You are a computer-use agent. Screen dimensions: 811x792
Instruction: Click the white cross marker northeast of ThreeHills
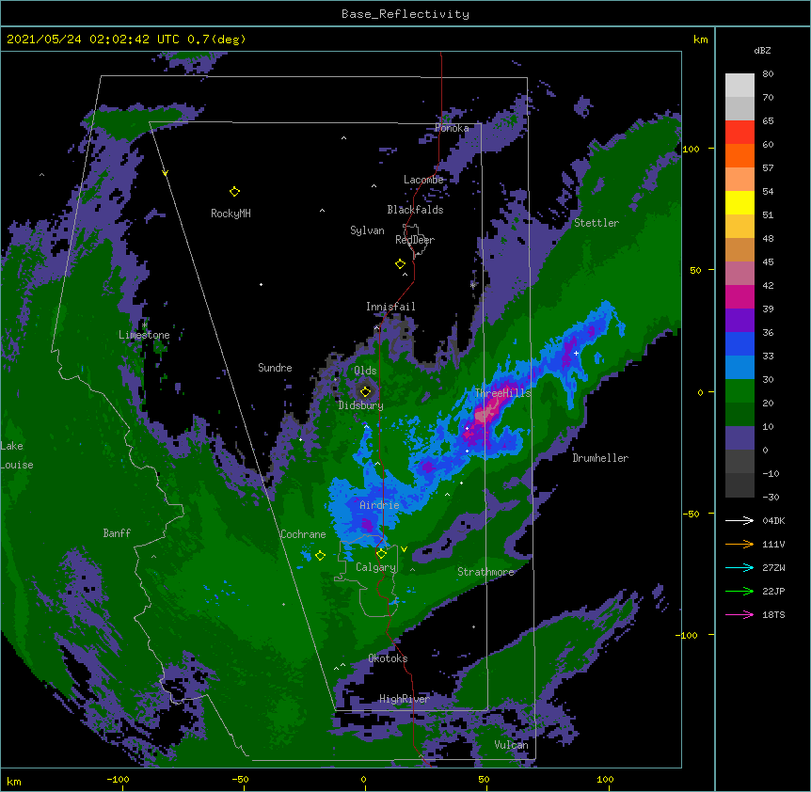click(x=576, y=353)
